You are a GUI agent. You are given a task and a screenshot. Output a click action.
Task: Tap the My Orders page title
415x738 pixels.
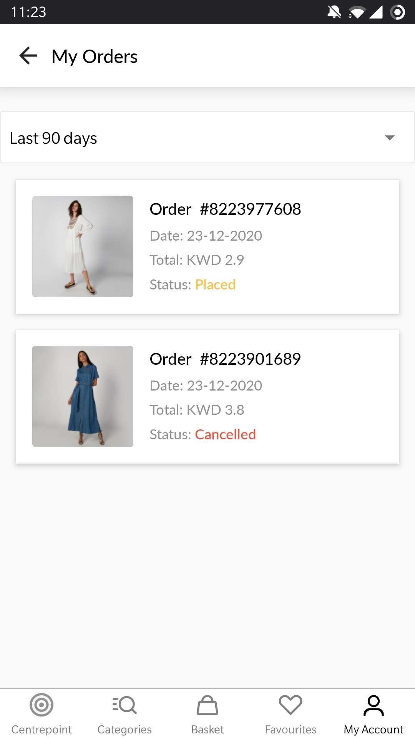coord(95,57)
